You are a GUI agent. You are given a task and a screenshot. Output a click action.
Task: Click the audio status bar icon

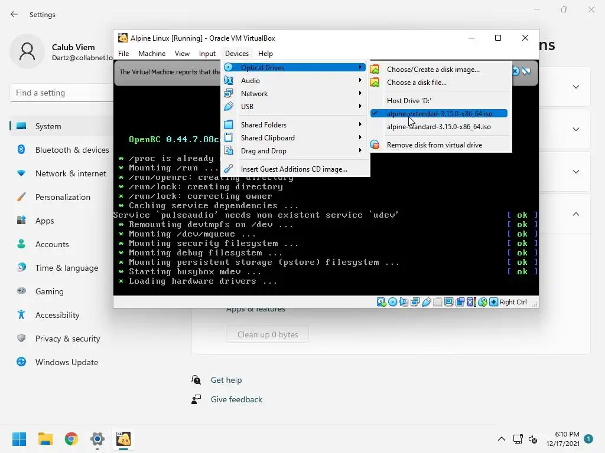coord(404,302)
